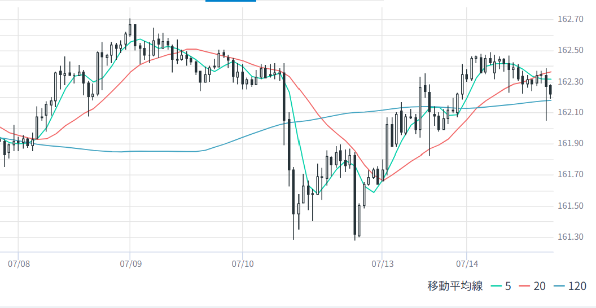Screen dimensions: 596x308
Task: Click the blue active tab indicator
Action: pos(231,1)
